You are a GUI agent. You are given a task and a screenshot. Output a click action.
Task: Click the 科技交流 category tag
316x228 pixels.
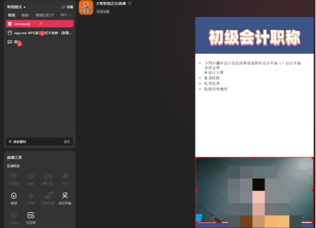(x=103, y=12)
